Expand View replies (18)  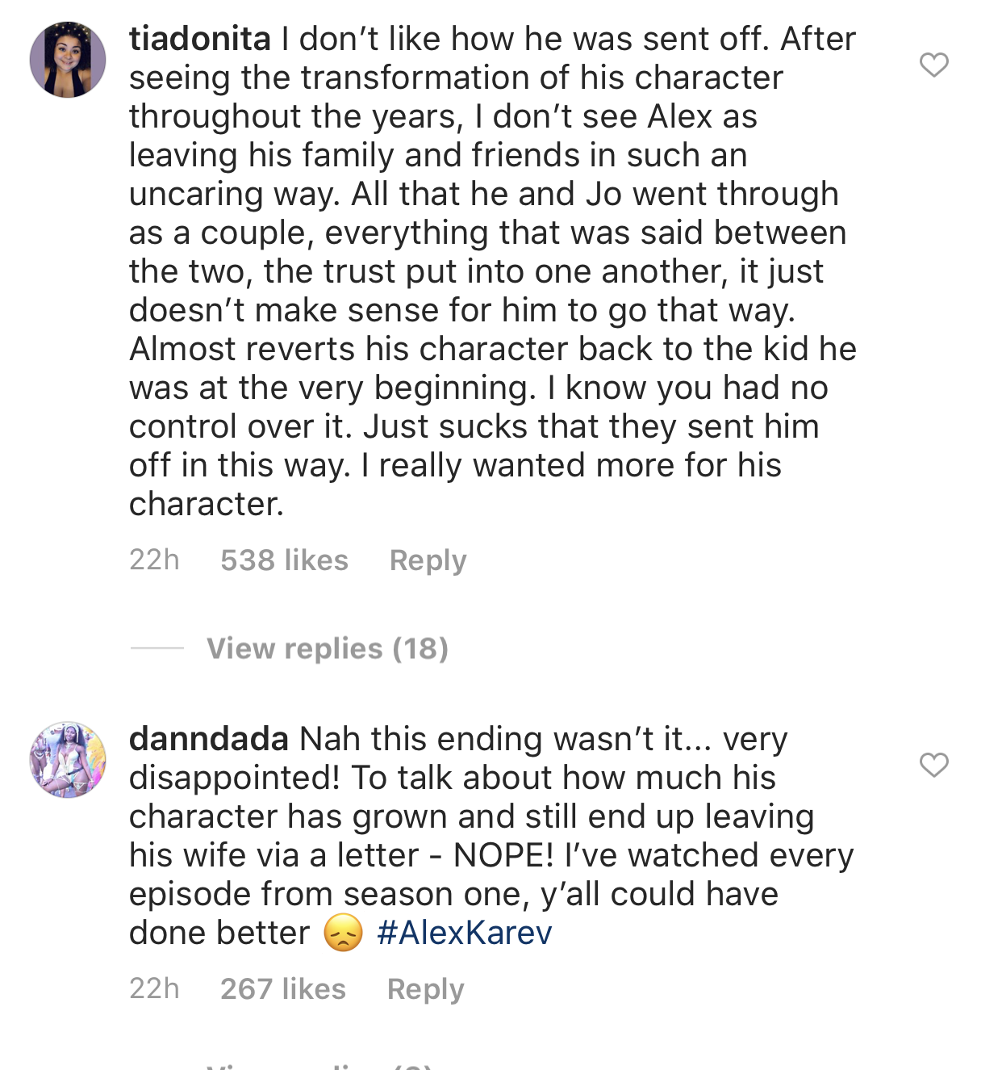(328, 648)
